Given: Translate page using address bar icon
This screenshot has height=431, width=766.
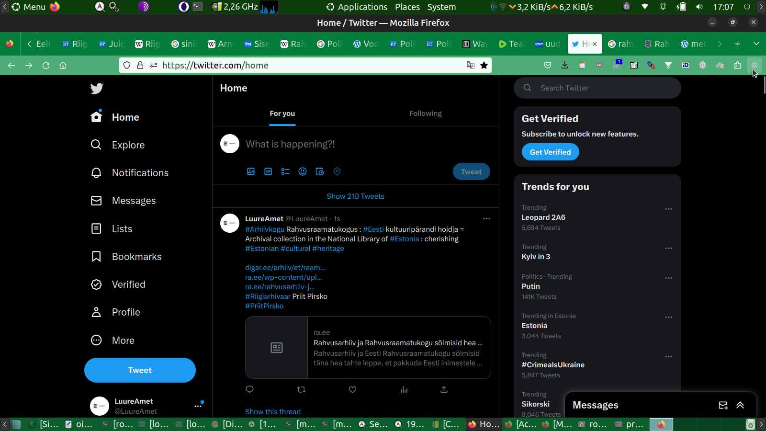Looking at the screenshot, I should 471,66.
